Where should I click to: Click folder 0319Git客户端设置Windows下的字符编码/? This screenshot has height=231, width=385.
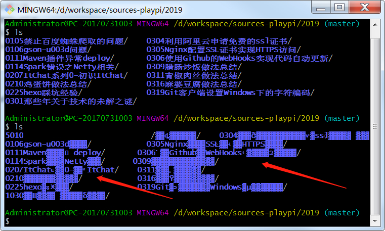click(230, 93)
